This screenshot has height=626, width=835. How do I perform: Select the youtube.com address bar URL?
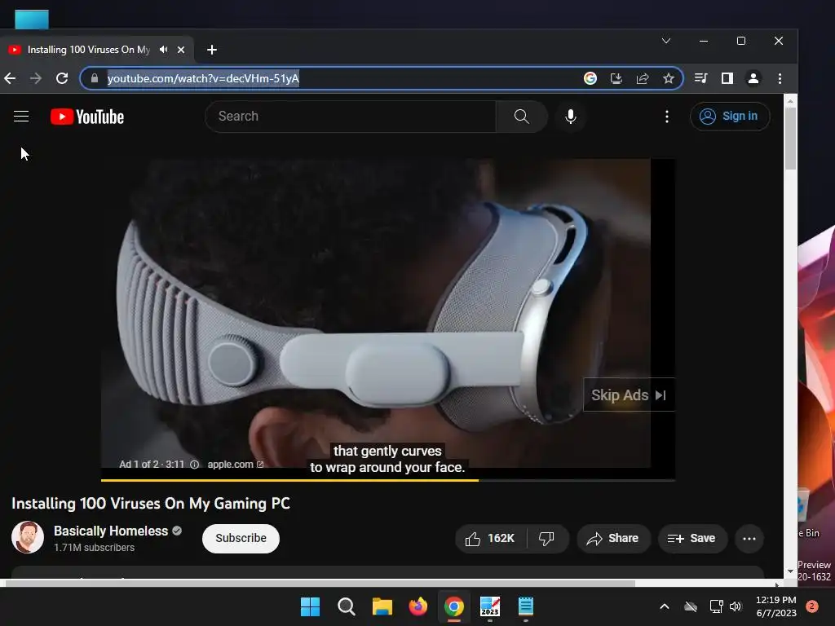(x=203, y=78)
